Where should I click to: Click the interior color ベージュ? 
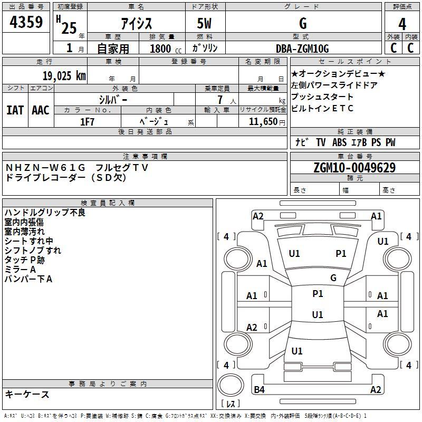[x=154, y=122]
